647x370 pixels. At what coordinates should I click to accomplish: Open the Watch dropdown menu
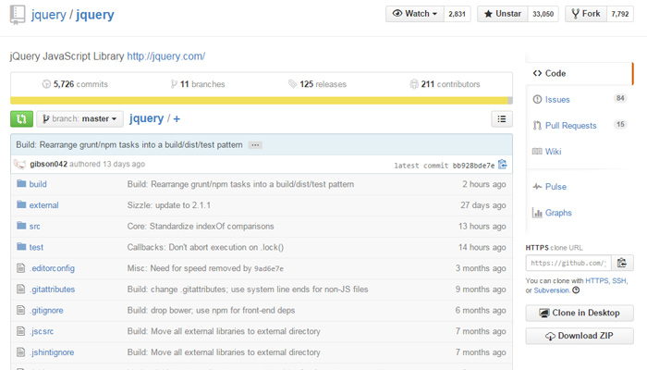(415, 14)
